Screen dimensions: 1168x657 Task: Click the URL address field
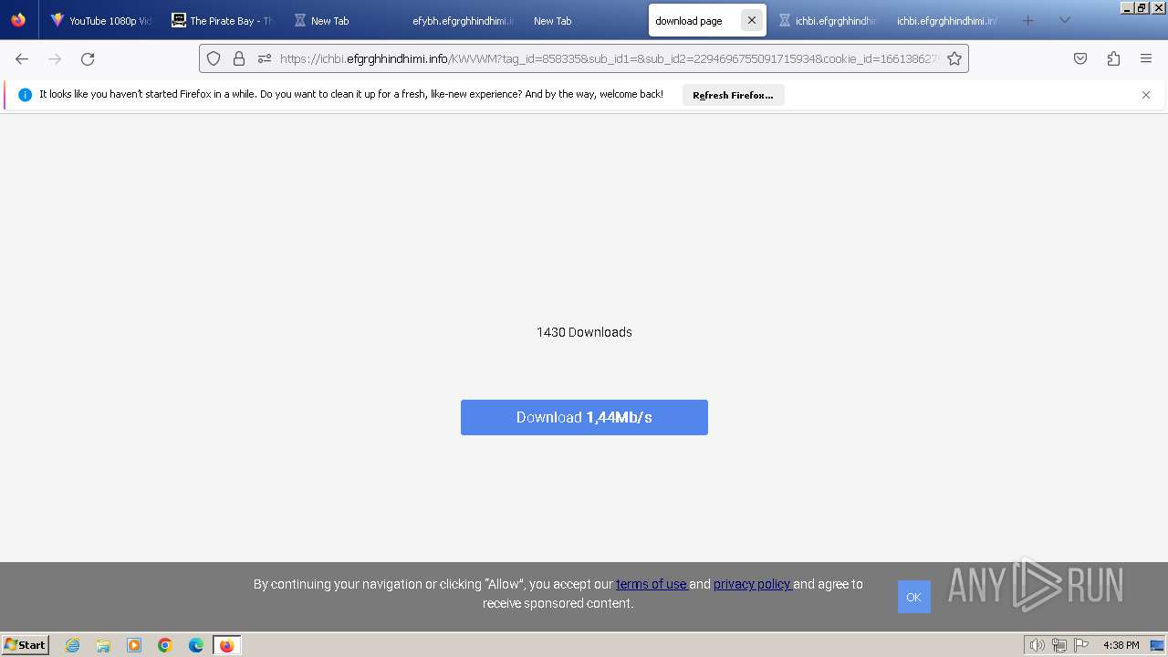tap(608, 58)
